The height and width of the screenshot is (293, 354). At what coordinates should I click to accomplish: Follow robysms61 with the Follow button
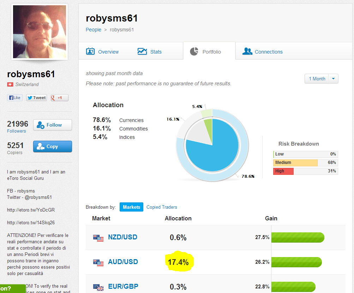(x=52, y=125)
